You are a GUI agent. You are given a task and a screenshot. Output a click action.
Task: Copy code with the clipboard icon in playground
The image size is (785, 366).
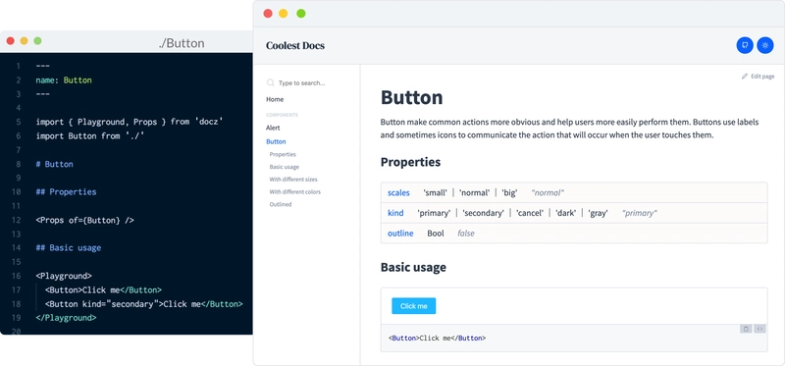coord(746,329)
